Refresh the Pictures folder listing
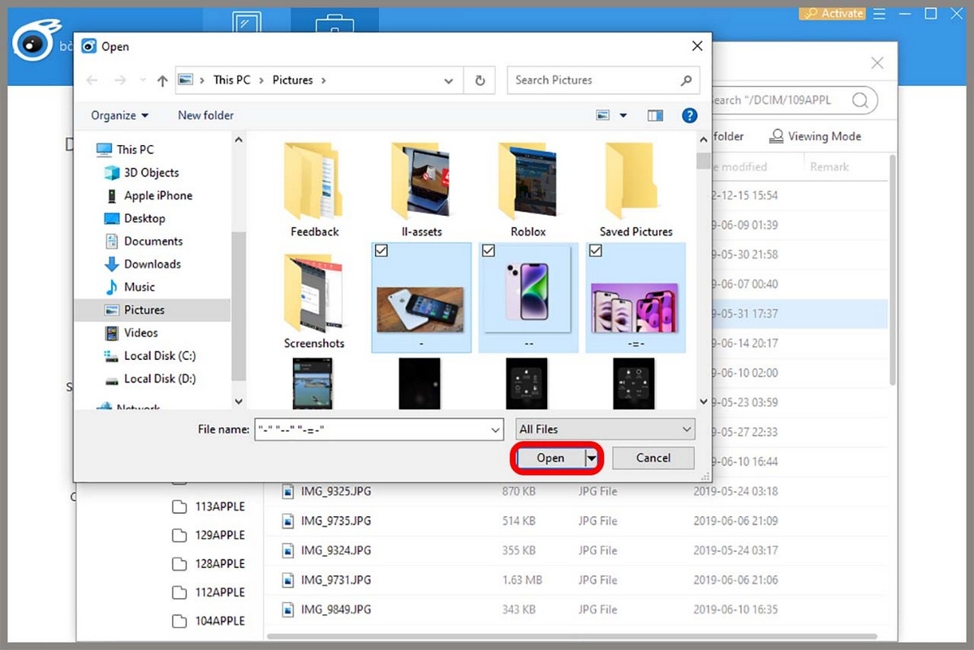 click(480, 80)
